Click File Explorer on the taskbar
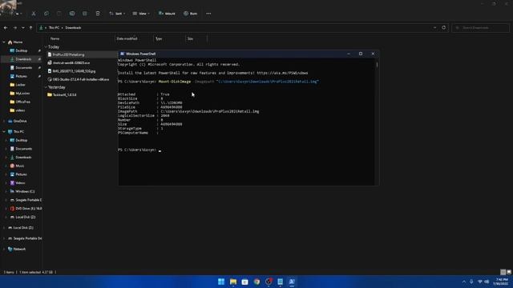Viewport: 513px width, 288px height. [233, 282]
